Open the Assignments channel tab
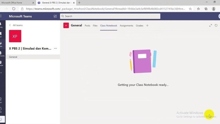This screenshot has height=124, width=220. 127,26
